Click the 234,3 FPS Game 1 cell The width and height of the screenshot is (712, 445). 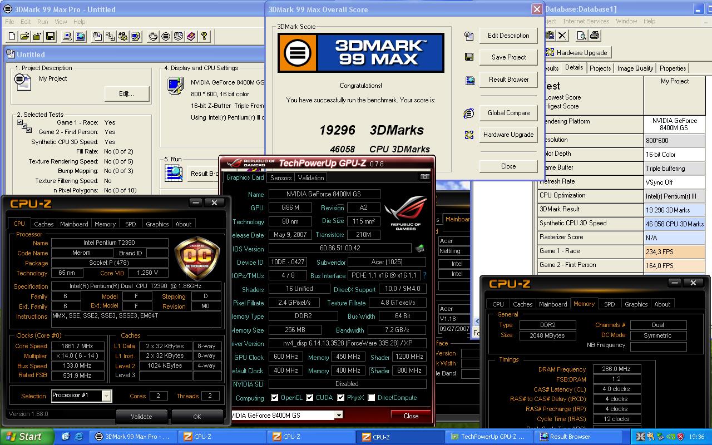[674, 251]
